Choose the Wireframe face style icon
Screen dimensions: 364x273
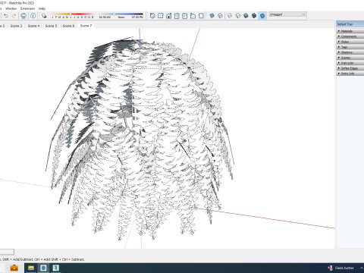pyautogui.click(x=230, y=16)
